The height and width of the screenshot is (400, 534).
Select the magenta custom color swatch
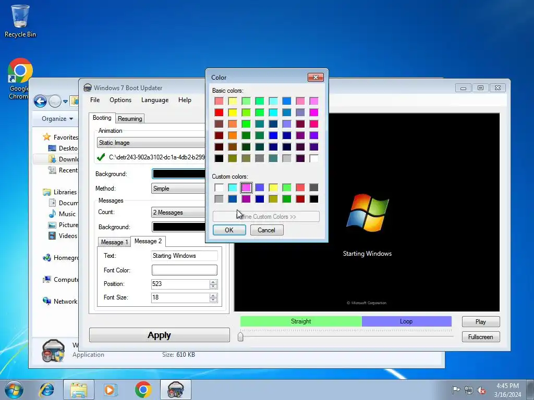pyautogui.click(x=246, y=187)
